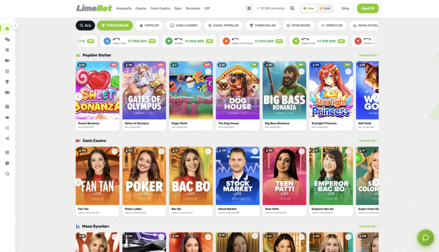Select the TURNUVALAR category tab
This screenshot has width=439, height=252.
coord(263,25)
